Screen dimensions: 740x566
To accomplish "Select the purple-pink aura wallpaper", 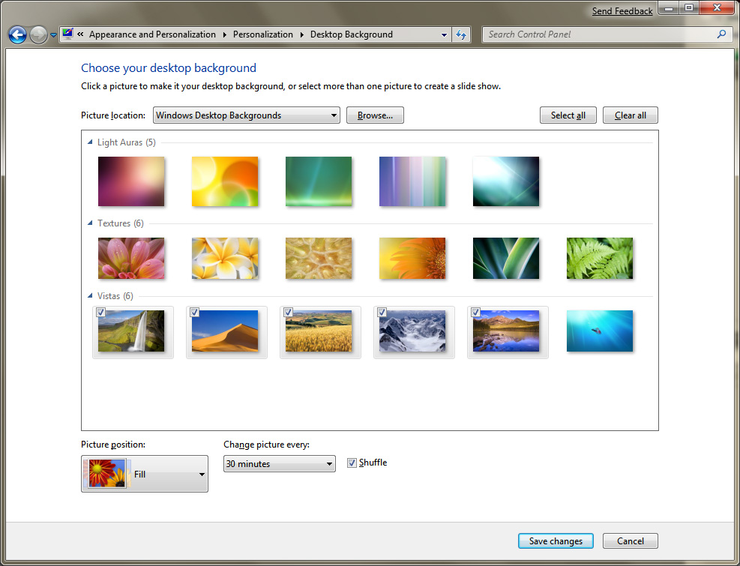I will pyautogui.click(x=131, y=181).
